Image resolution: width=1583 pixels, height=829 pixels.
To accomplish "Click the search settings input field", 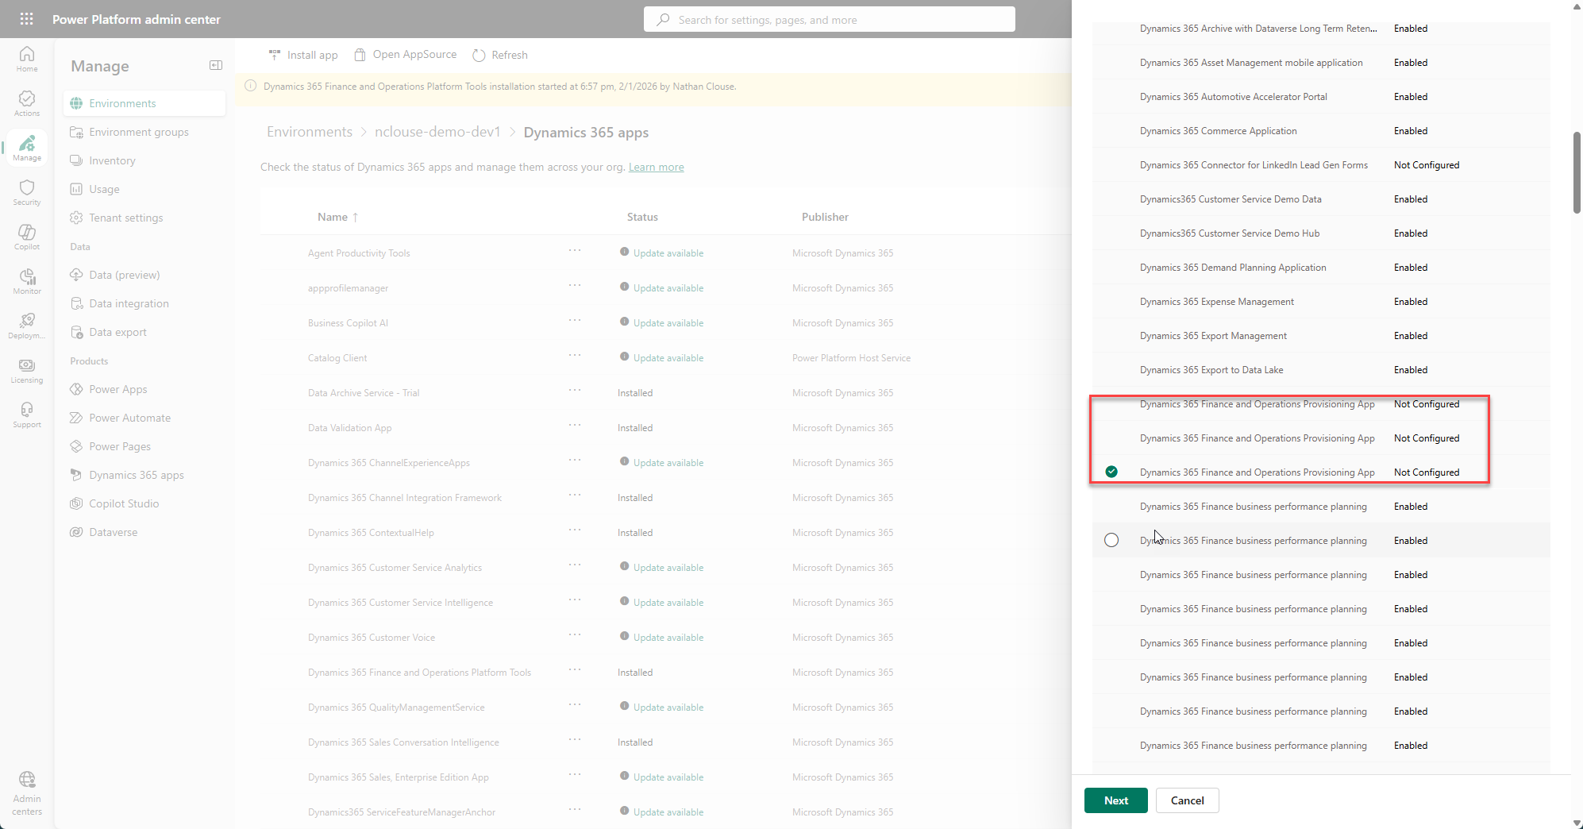I will coord(830,20).
